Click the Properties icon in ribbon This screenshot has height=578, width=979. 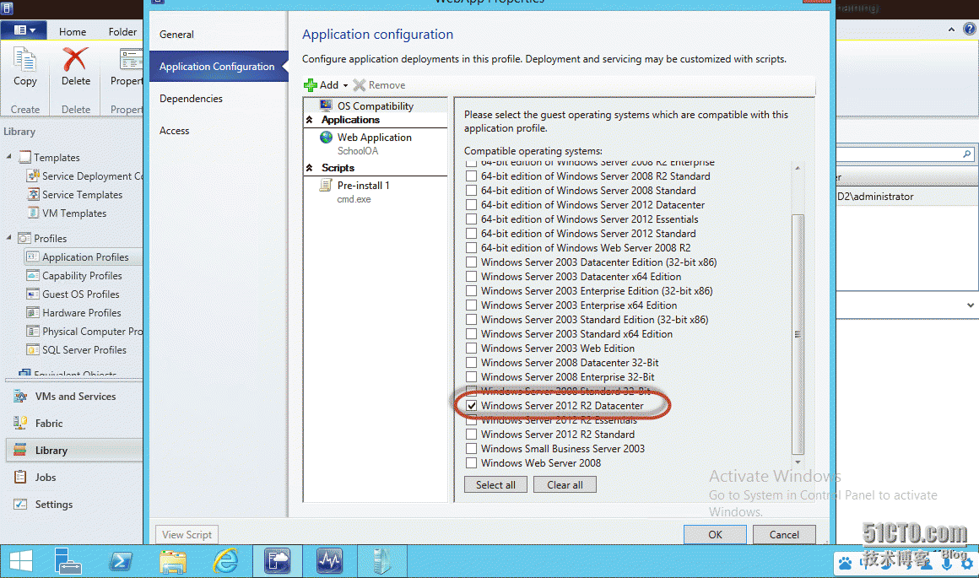pos(131,60)
